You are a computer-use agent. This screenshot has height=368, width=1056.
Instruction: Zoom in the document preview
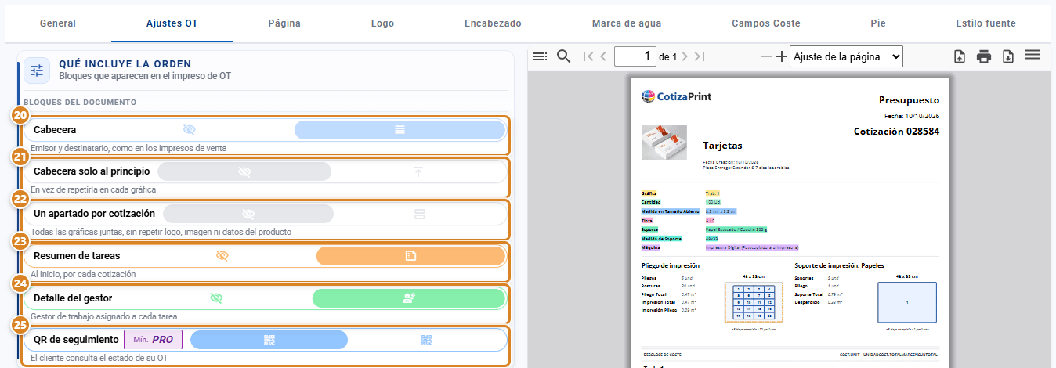781,56
